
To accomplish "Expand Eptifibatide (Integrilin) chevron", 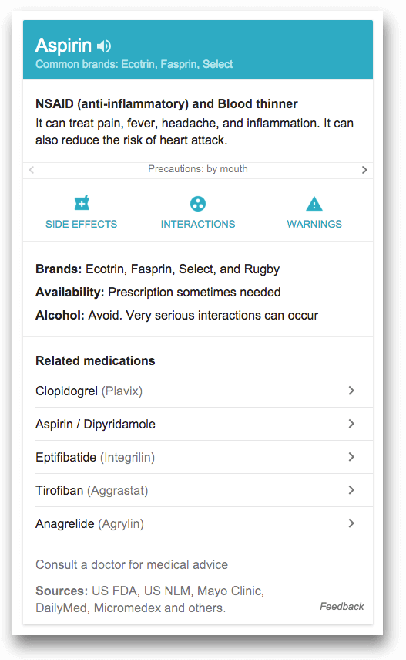I will point(351,457).
